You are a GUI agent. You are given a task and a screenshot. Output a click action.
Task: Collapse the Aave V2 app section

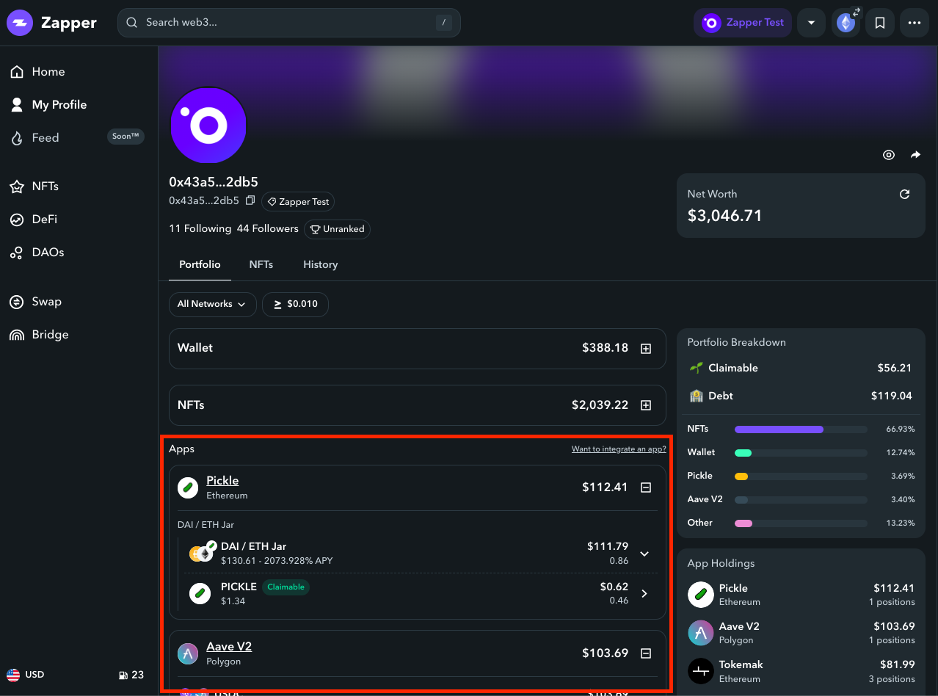(646, 653)
